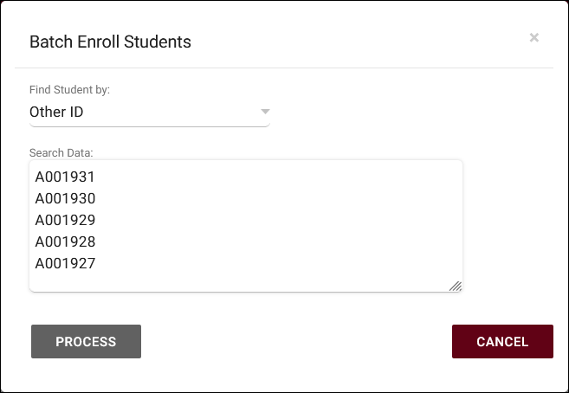The height and width of the screenshot is (393, 569).
Task: Open the Find Student by dropdown arrow
Action: 266,112
